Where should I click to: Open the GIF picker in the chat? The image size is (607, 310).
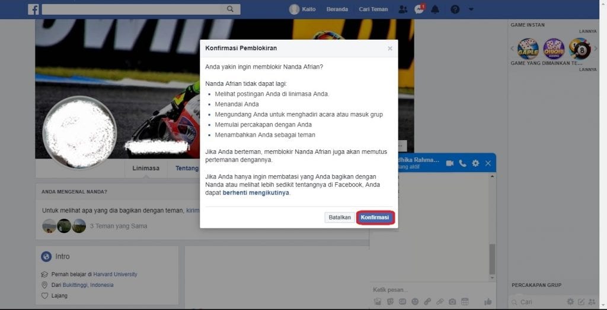402,302
